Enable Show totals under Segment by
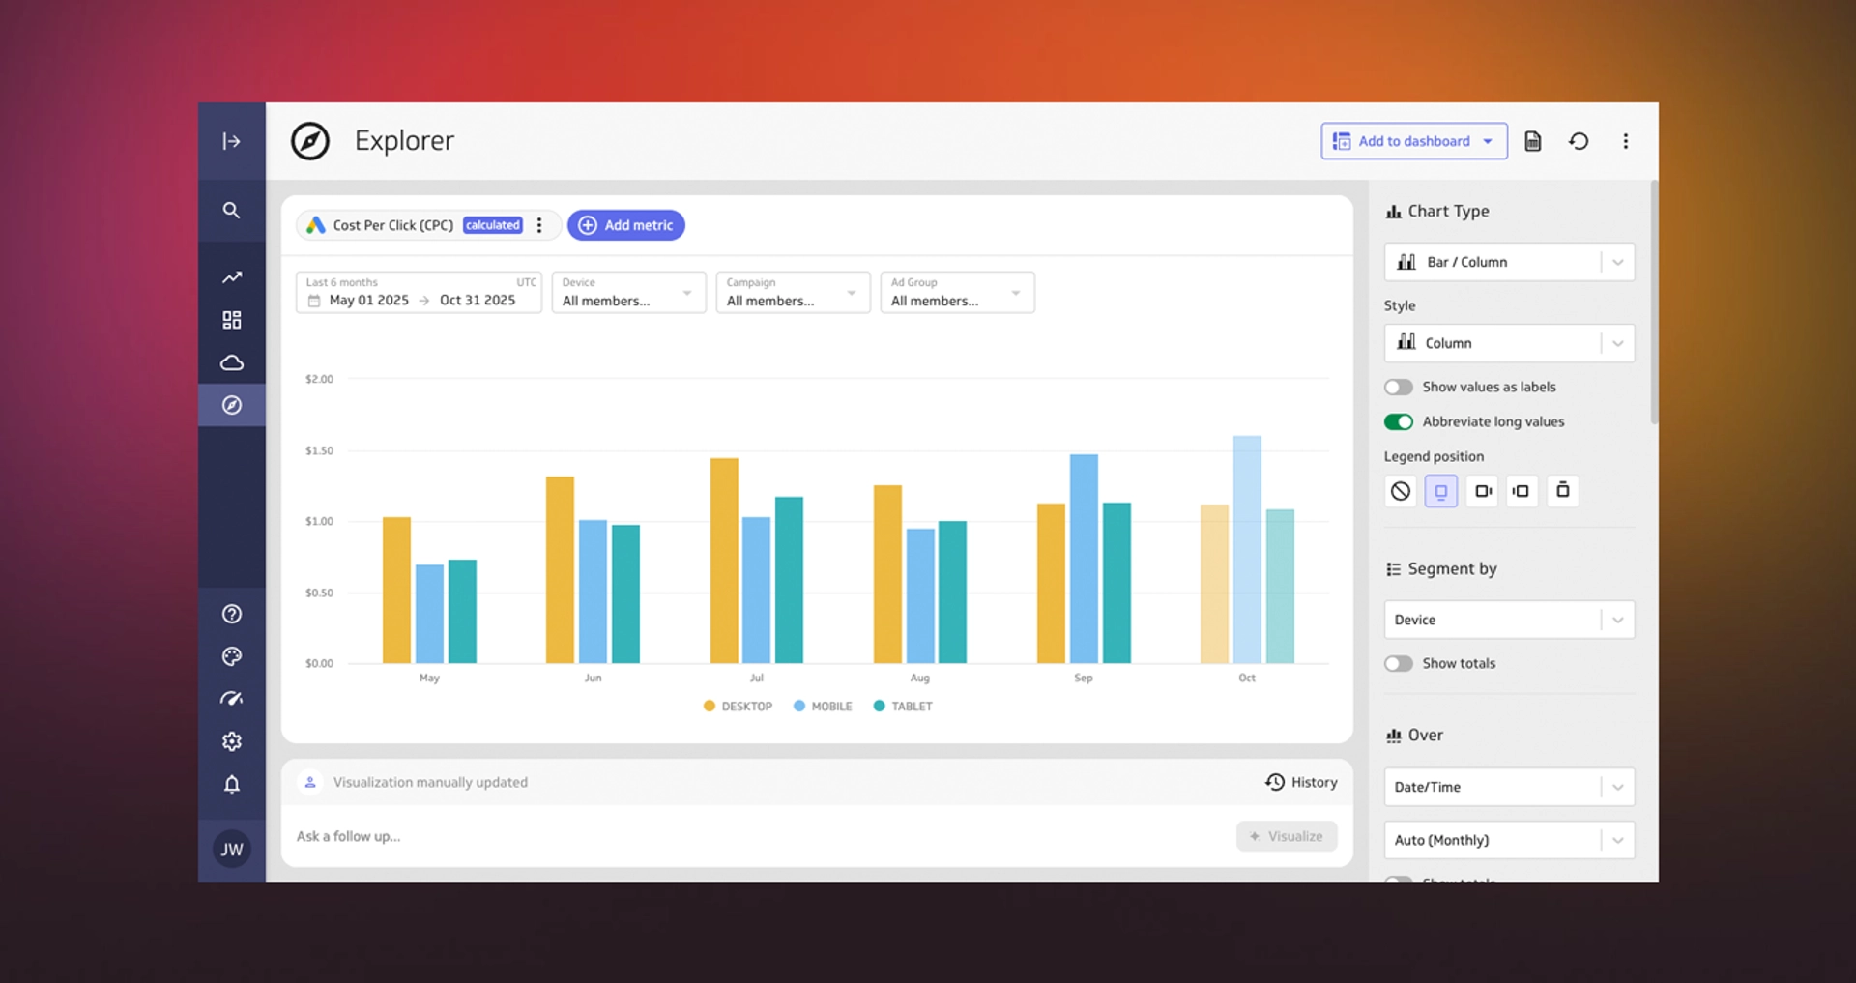Screen dimensions: 1856x983 1398,663
